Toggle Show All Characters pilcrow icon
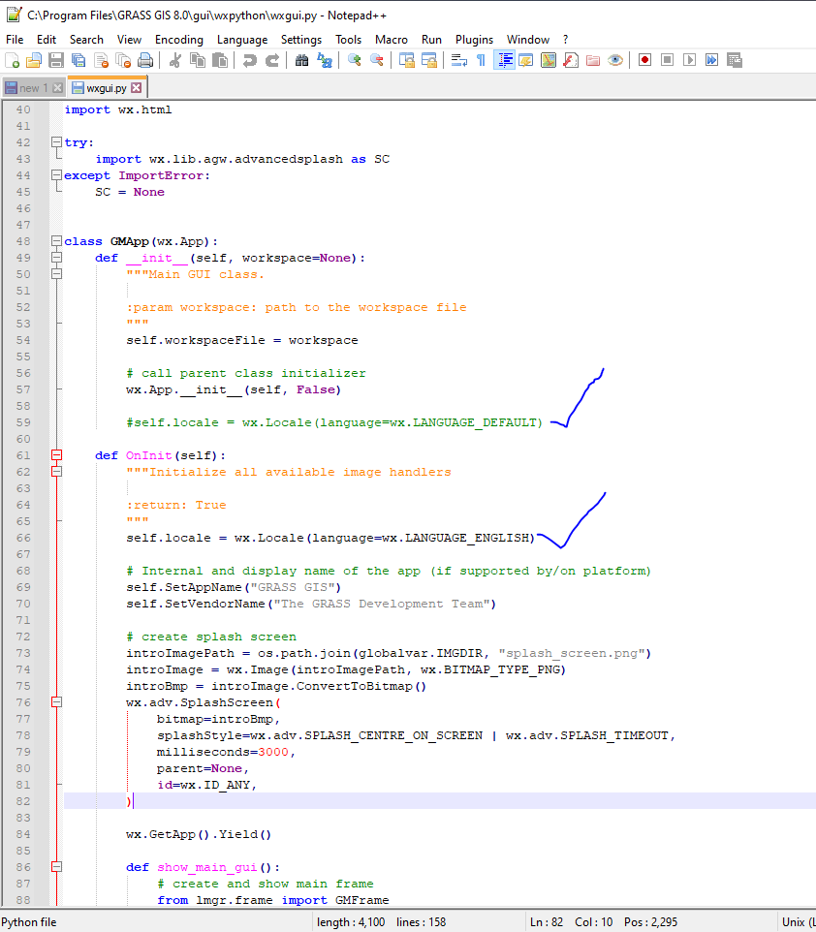Screen dimensions: 816x932 coord(481,60)
